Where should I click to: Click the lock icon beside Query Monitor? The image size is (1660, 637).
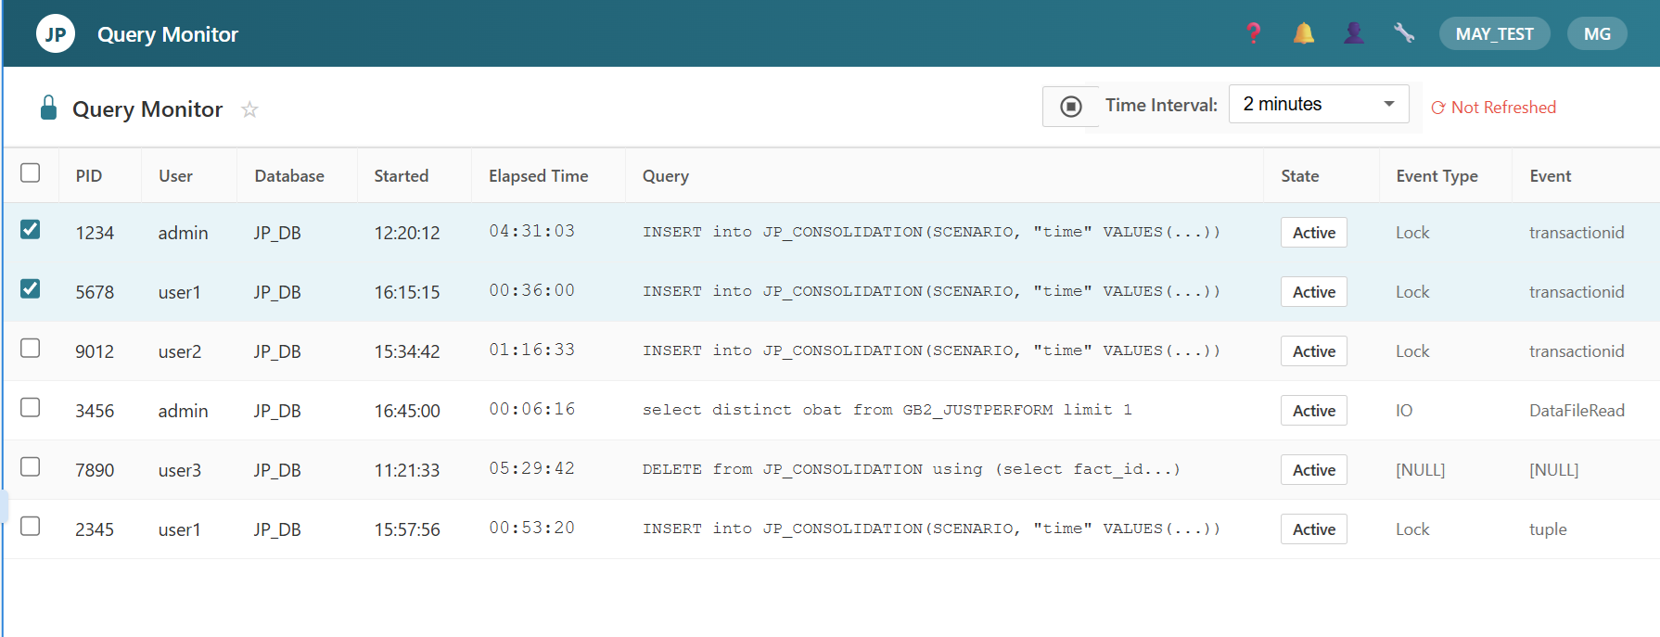pyautogui.click(x=48, y=108)
